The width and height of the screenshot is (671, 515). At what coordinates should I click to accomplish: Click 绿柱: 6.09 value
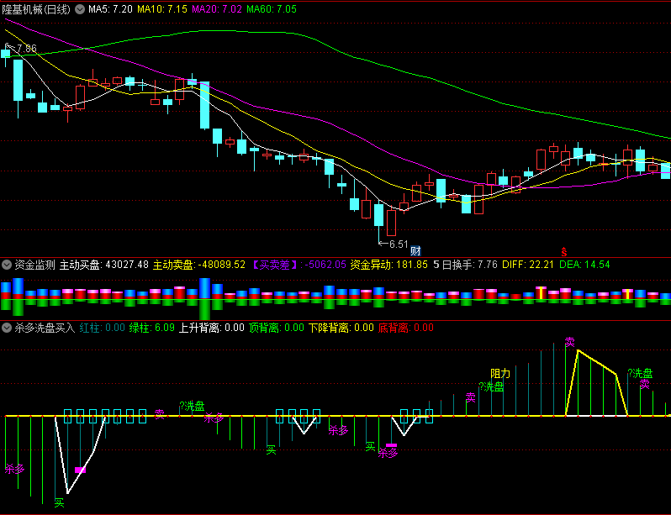tap(152, 328)
